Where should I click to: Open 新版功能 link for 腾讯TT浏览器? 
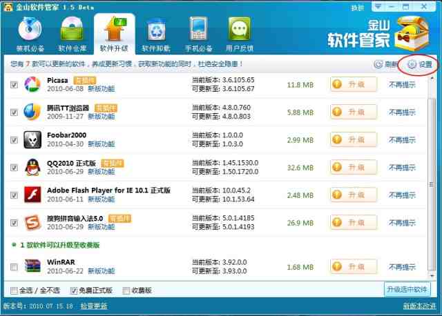click(x=102, y=117)
